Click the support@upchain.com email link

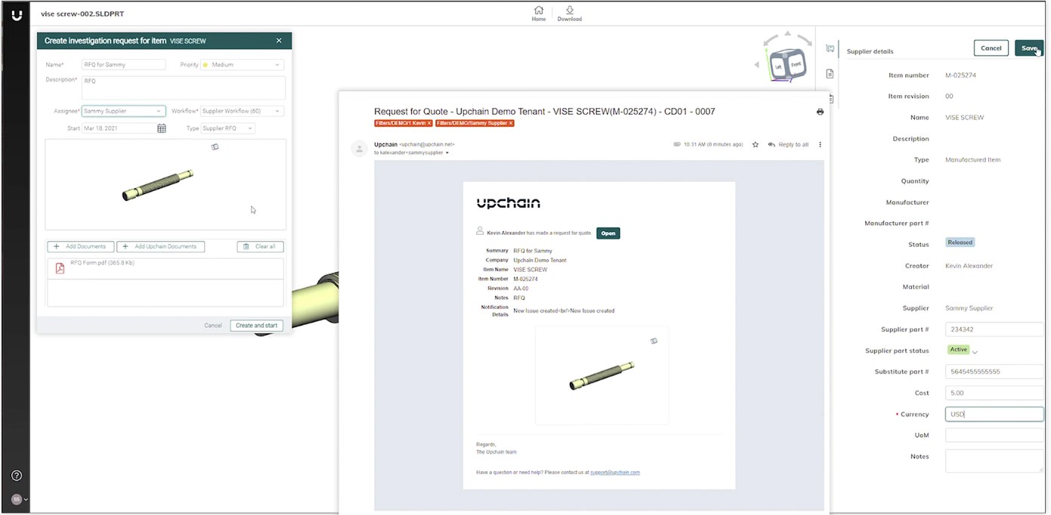(614, 473)
